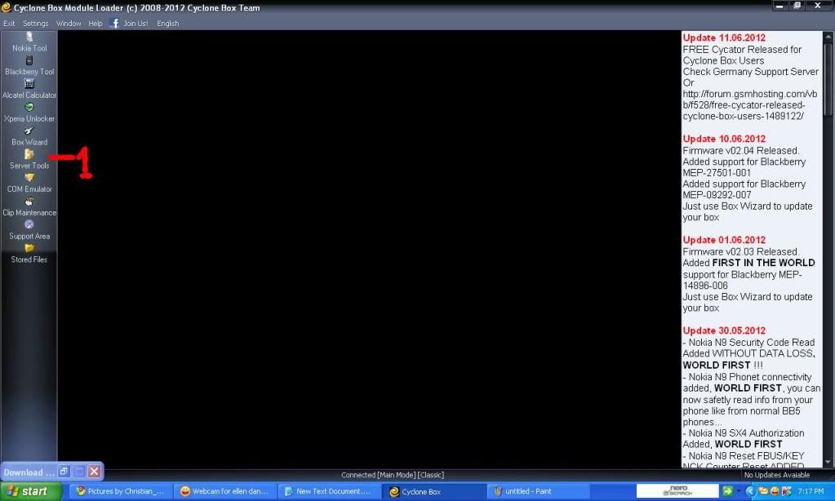Click the Join Us! menu item

pyautogui.click(x=135, y=24)
